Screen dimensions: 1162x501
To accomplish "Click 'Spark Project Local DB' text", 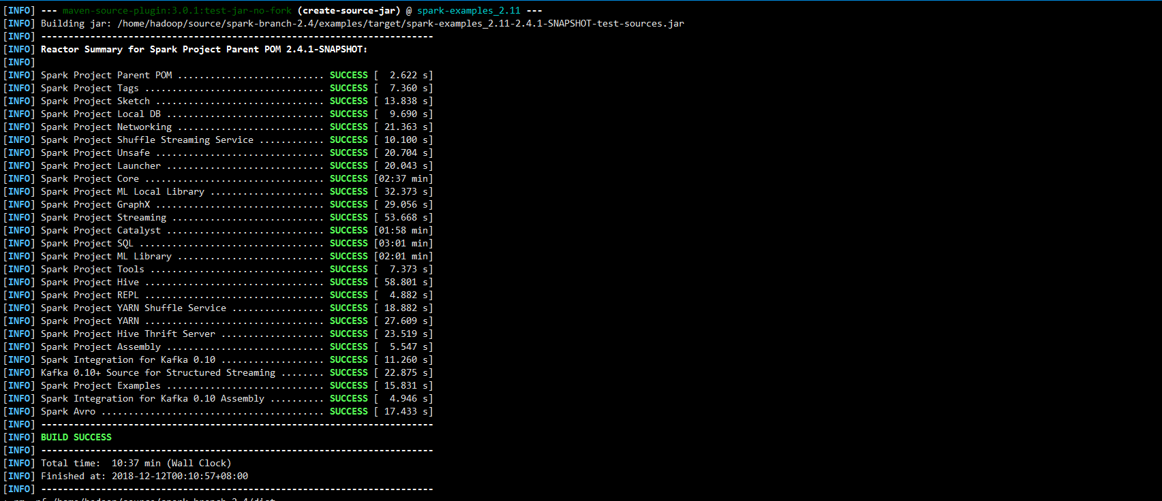I will [x=101, y=114].
